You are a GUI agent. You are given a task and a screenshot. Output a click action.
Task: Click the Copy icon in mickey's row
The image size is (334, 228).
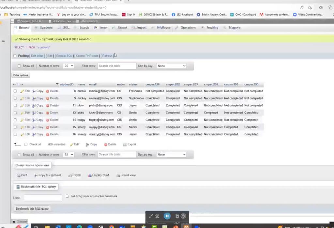[x=34, y=99]
